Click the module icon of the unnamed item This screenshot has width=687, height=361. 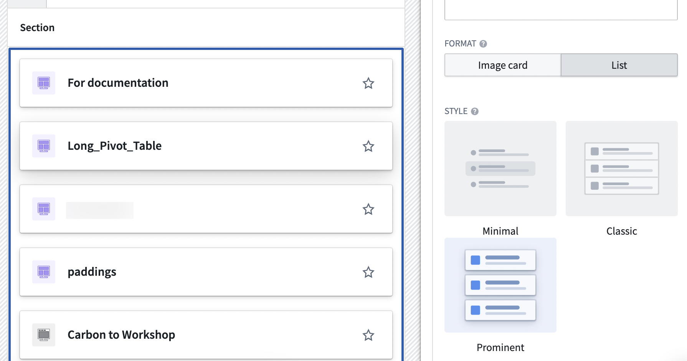point(44,209)
